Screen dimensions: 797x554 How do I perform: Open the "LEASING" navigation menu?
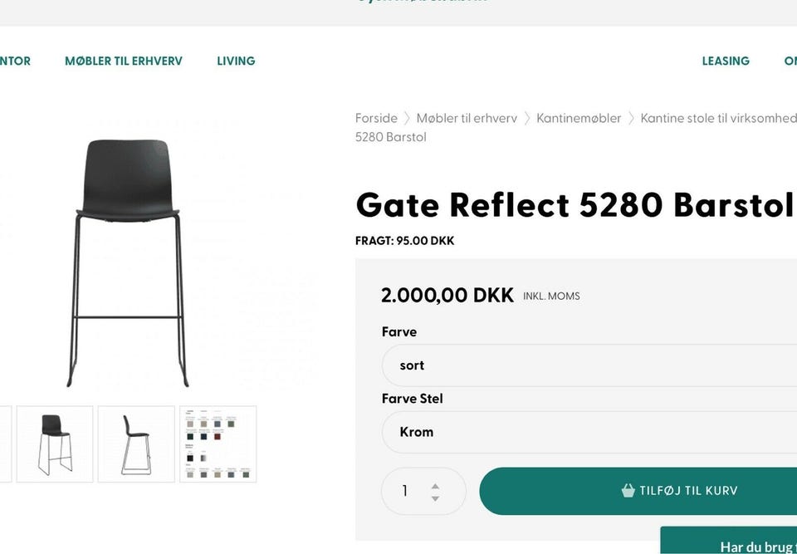tap(726, 61)
